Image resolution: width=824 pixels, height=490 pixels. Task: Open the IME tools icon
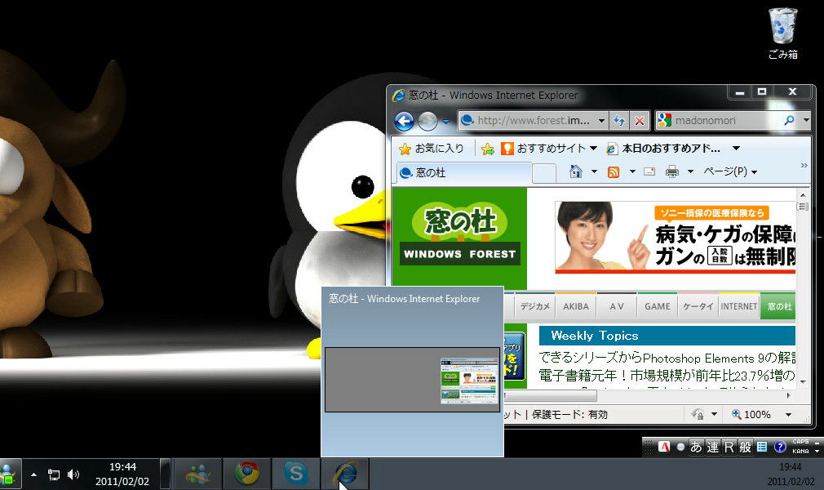[x=762, y=447]
